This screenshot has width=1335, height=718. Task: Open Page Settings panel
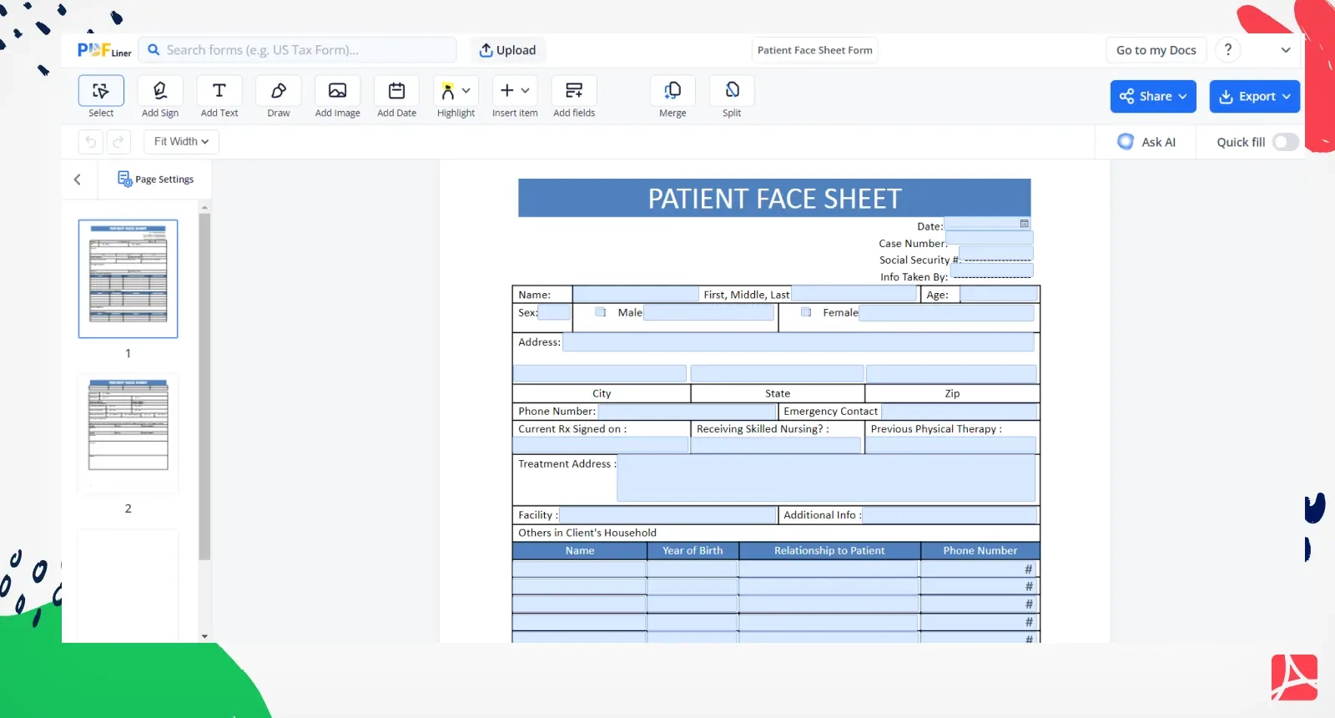[x=156, y=179]
